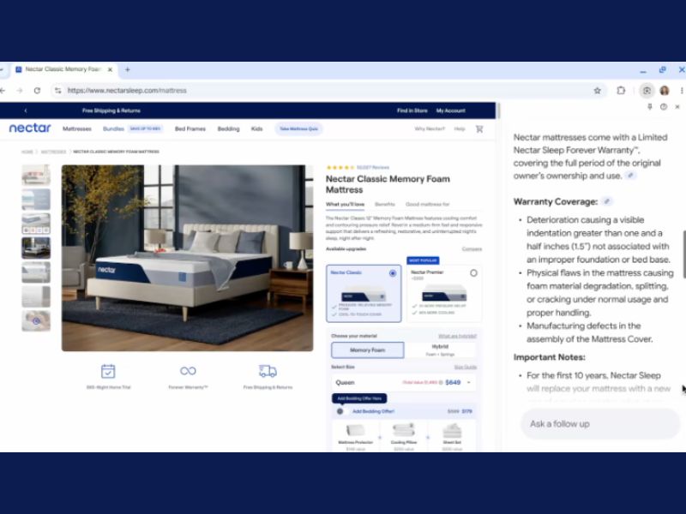Image resolution: width=686 pixels, height=514 pixels.
Task: Pin the side panel
Action: pyautogui.click(x=650, y=107)
